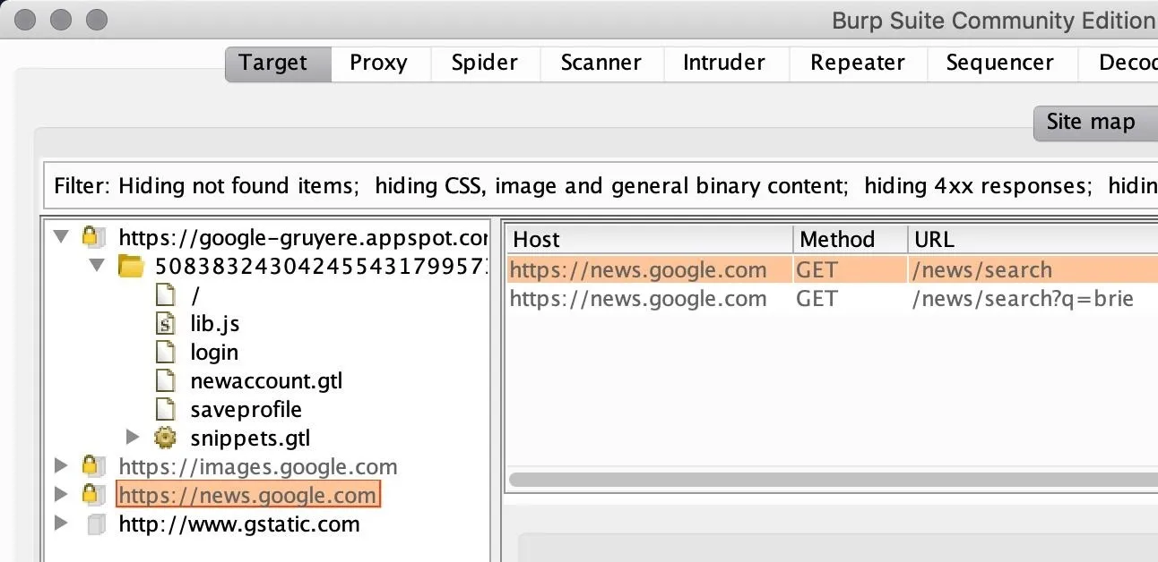Click the yellow folder icon for 5083832430424
Image resolution: width=1158 pixels, height=562 pixels.
click(131, 266)
